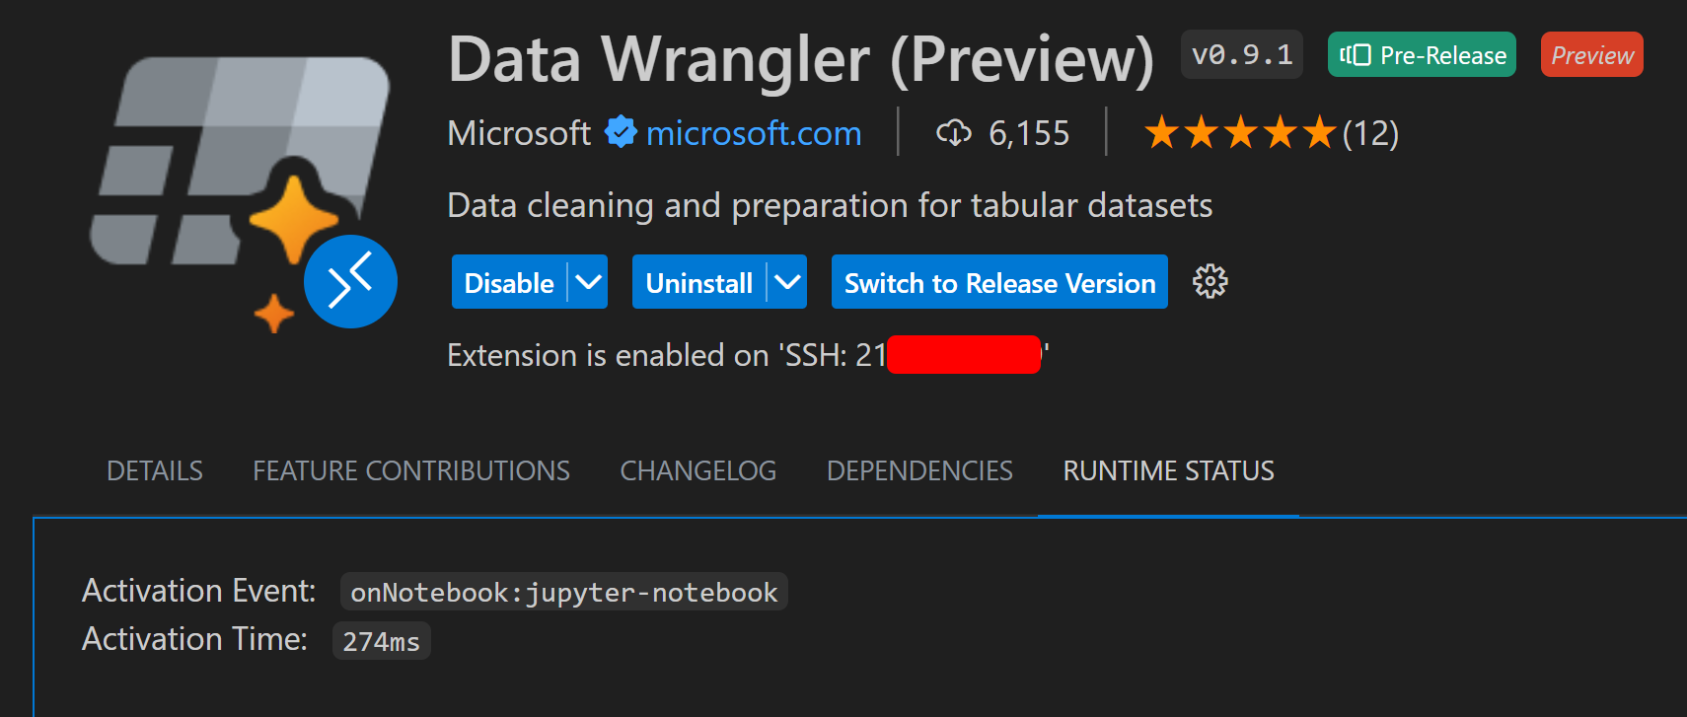Click the Pre-Release badge icon
Screen dimensions: 1687x717
click(1357, 54)
